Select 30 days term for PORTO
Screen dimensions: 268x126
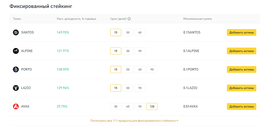pyautogui.click(x=128, y=70)
